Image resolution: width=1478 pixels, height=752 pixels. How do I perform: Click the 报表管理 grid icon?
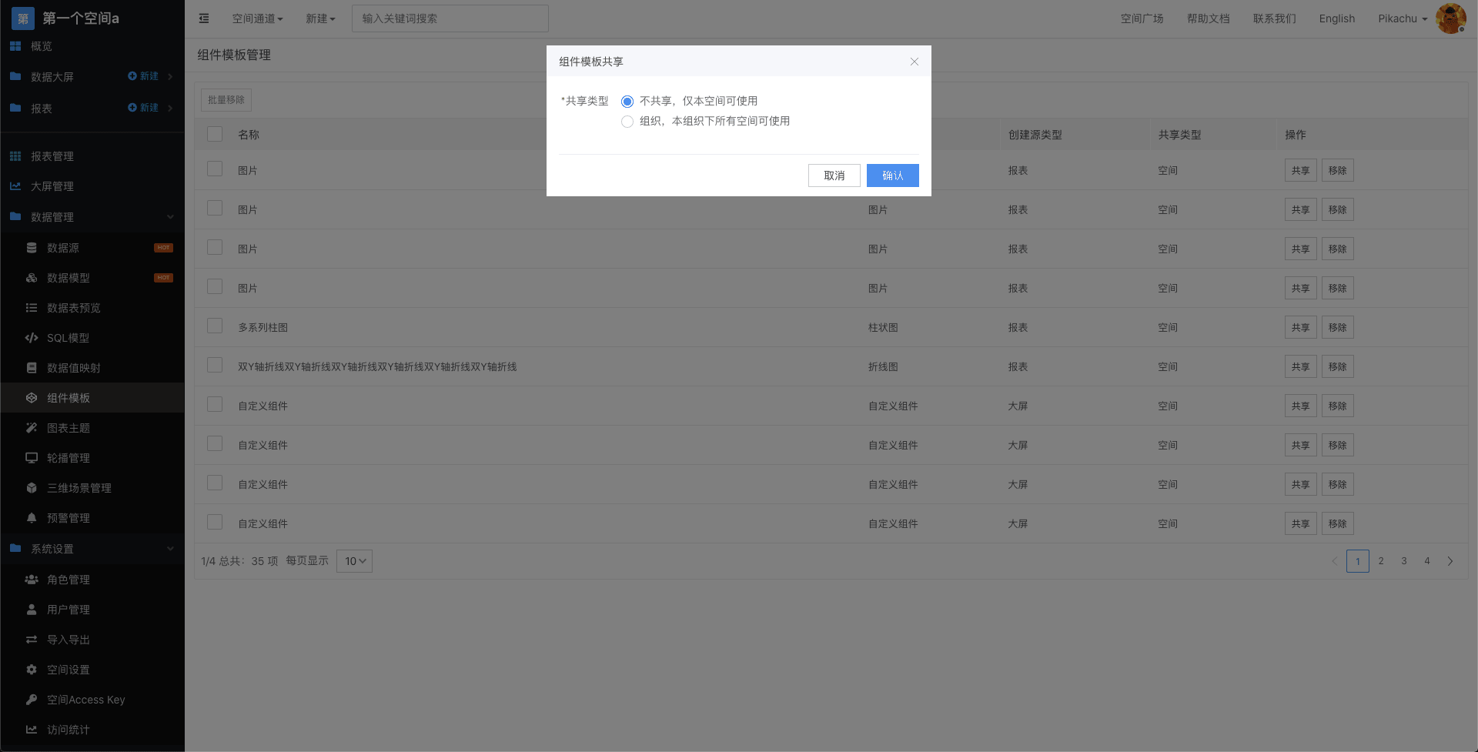pos(15,156)
